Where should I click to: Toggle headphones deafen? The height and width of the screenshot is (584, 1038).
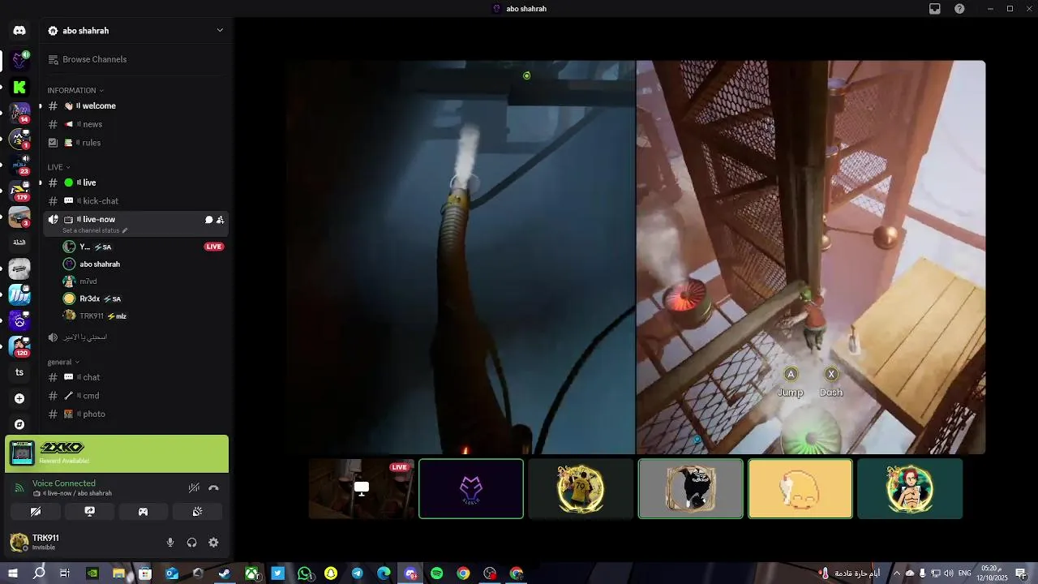[191, 543]
